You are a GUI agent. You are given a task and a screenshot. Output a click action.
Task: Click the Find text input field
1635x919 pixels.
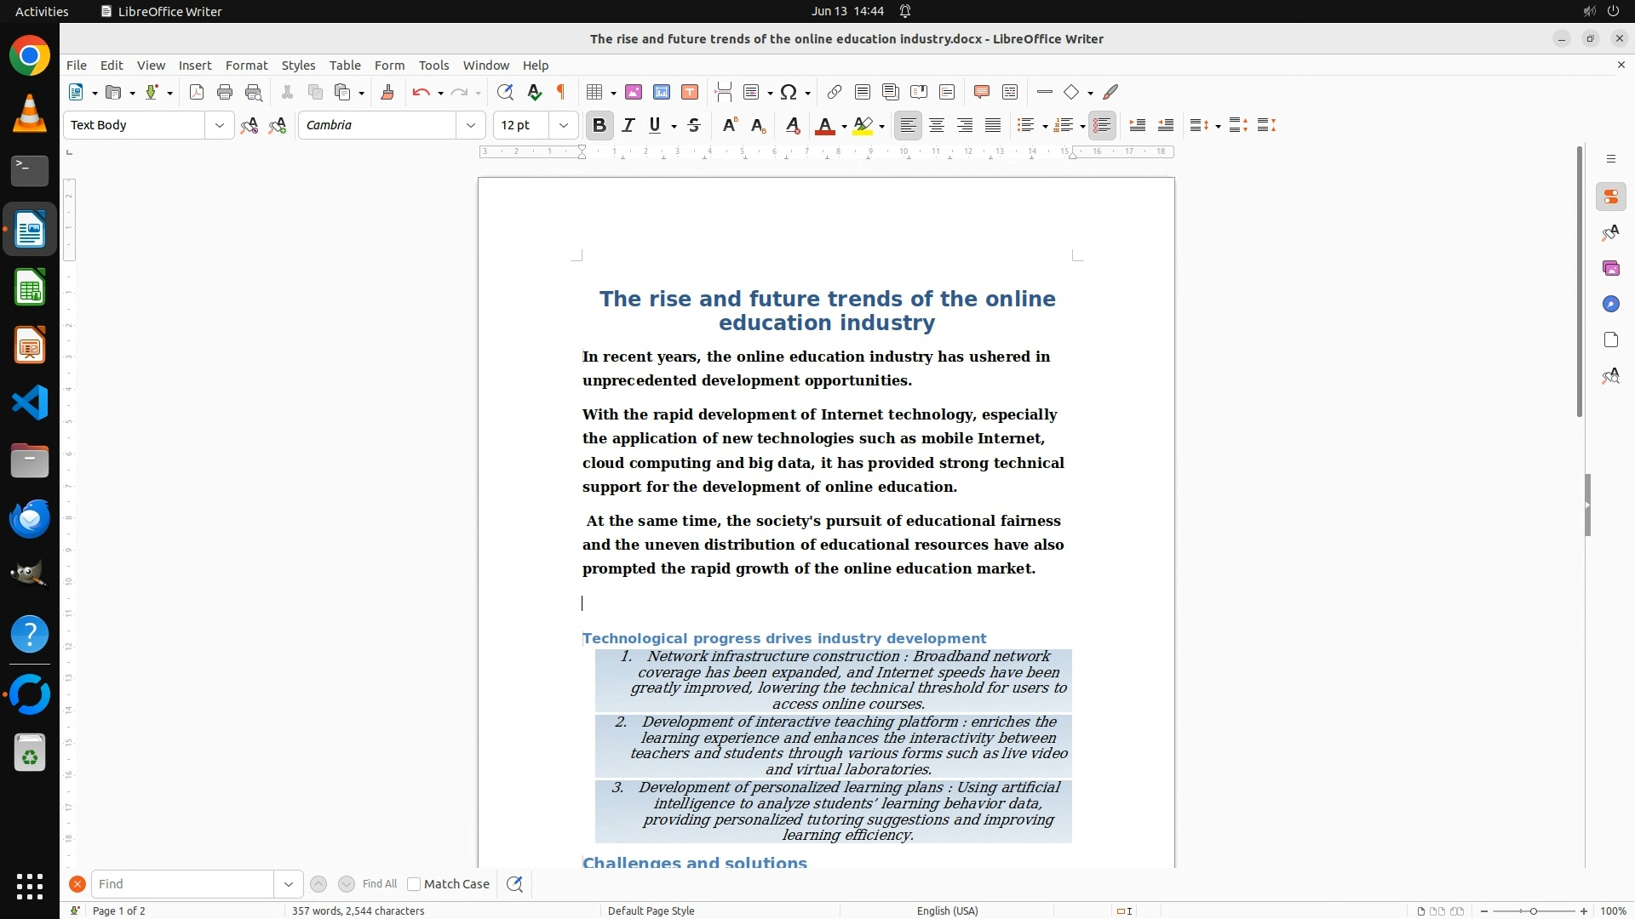click(182, 884)
